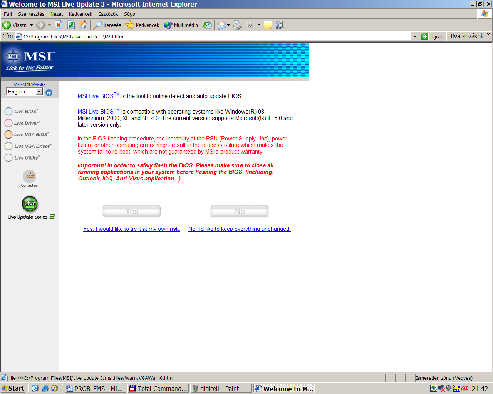The image size is (493, 394).
Task: Click the Print icon
Action: (238, 25)
